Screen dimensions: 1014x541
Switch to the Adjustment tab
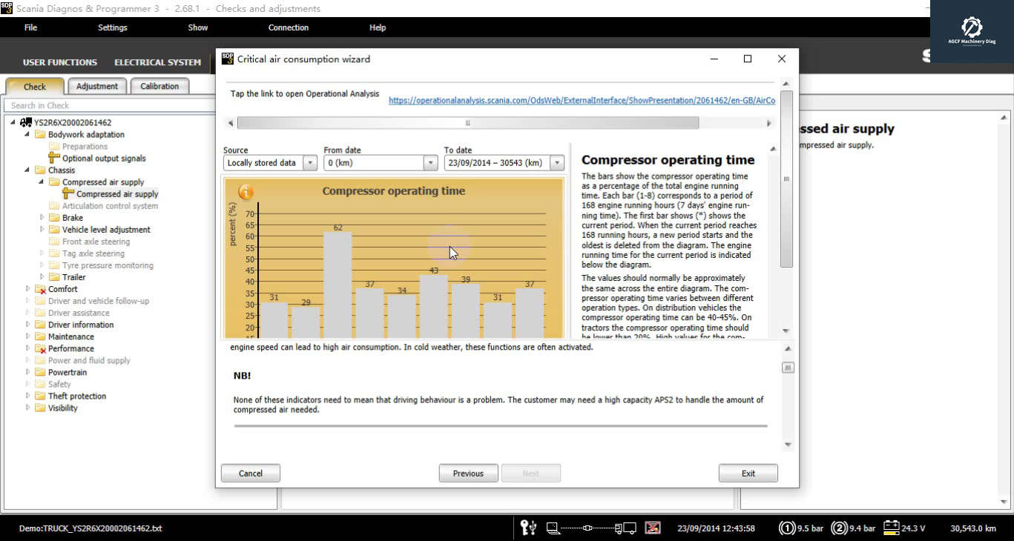pyautogui.click(x=97, y=86)
